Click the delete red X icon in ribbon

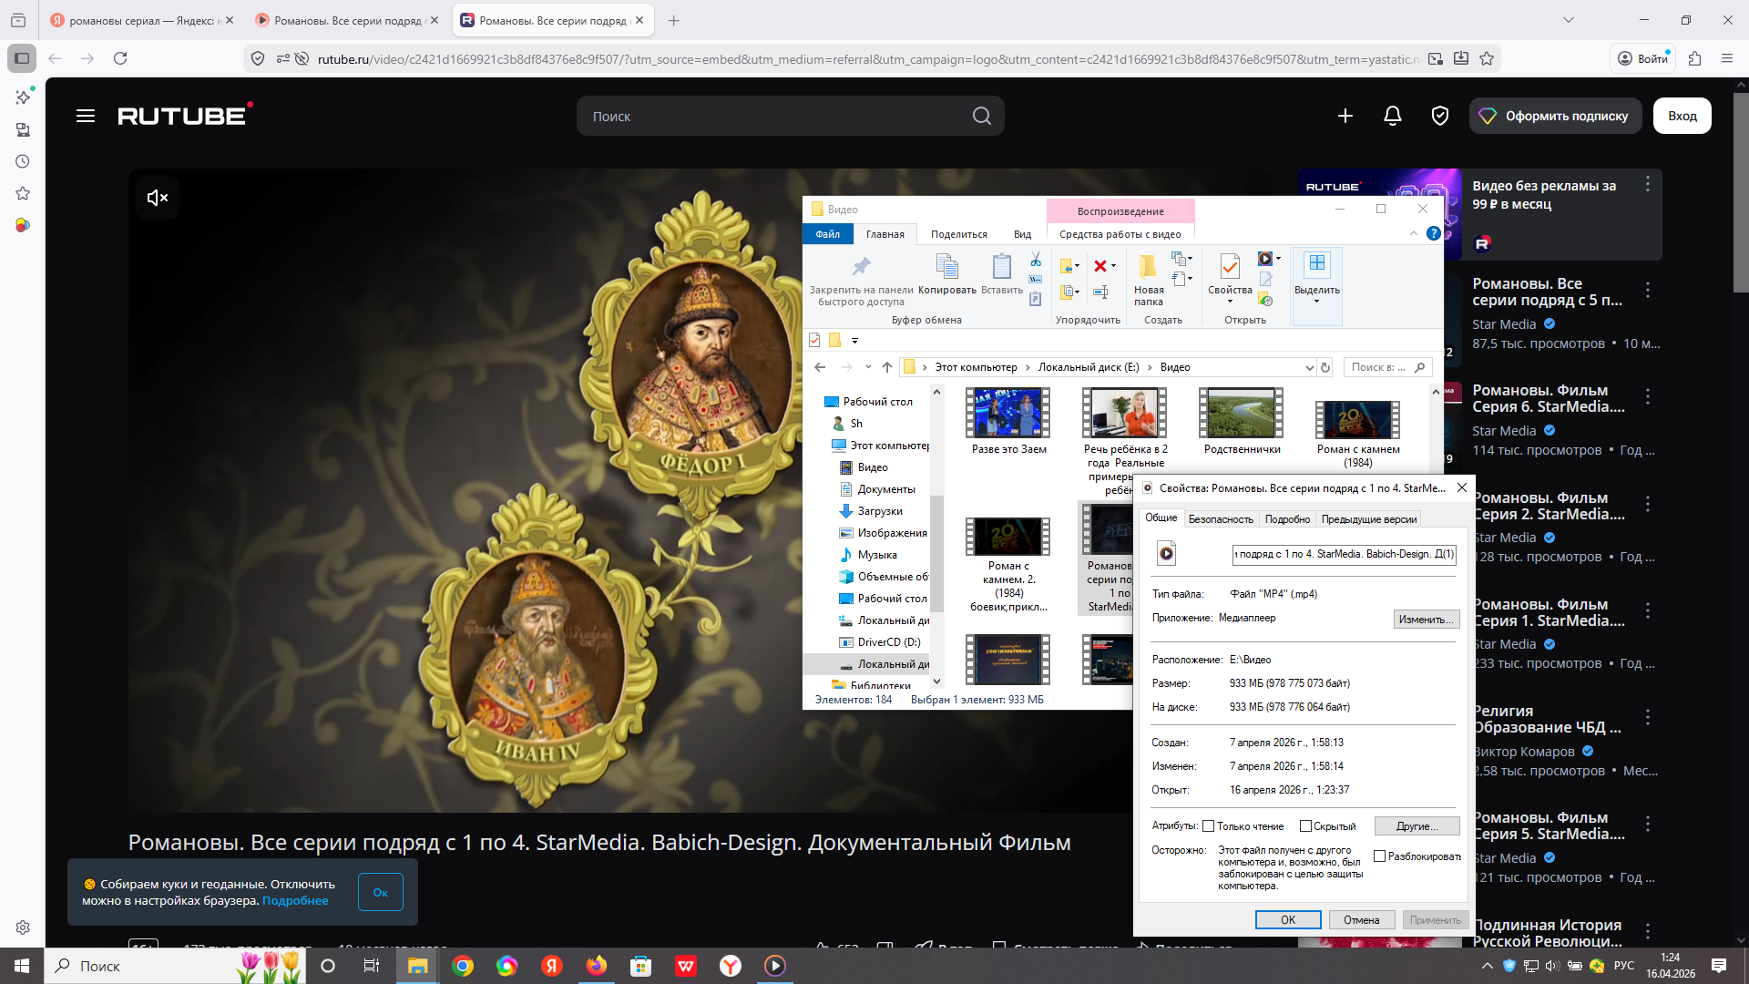[x=1100, y=266]
